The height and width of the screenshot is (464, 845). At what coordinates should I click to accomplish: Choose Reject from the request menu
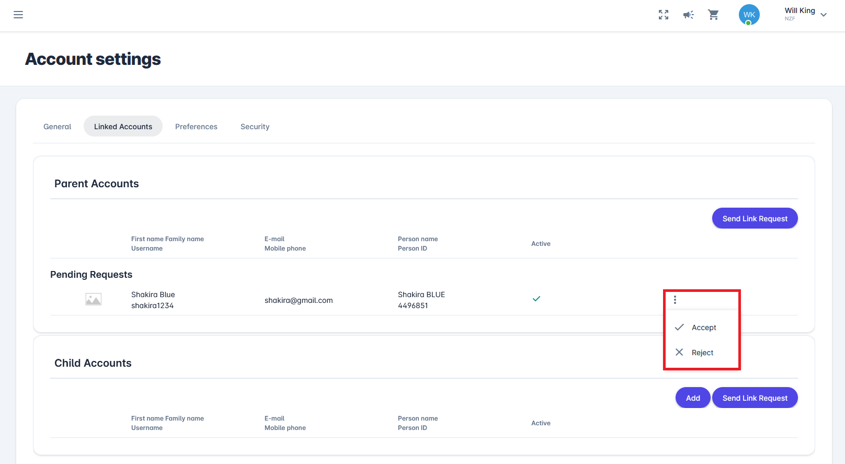(702, 353)
